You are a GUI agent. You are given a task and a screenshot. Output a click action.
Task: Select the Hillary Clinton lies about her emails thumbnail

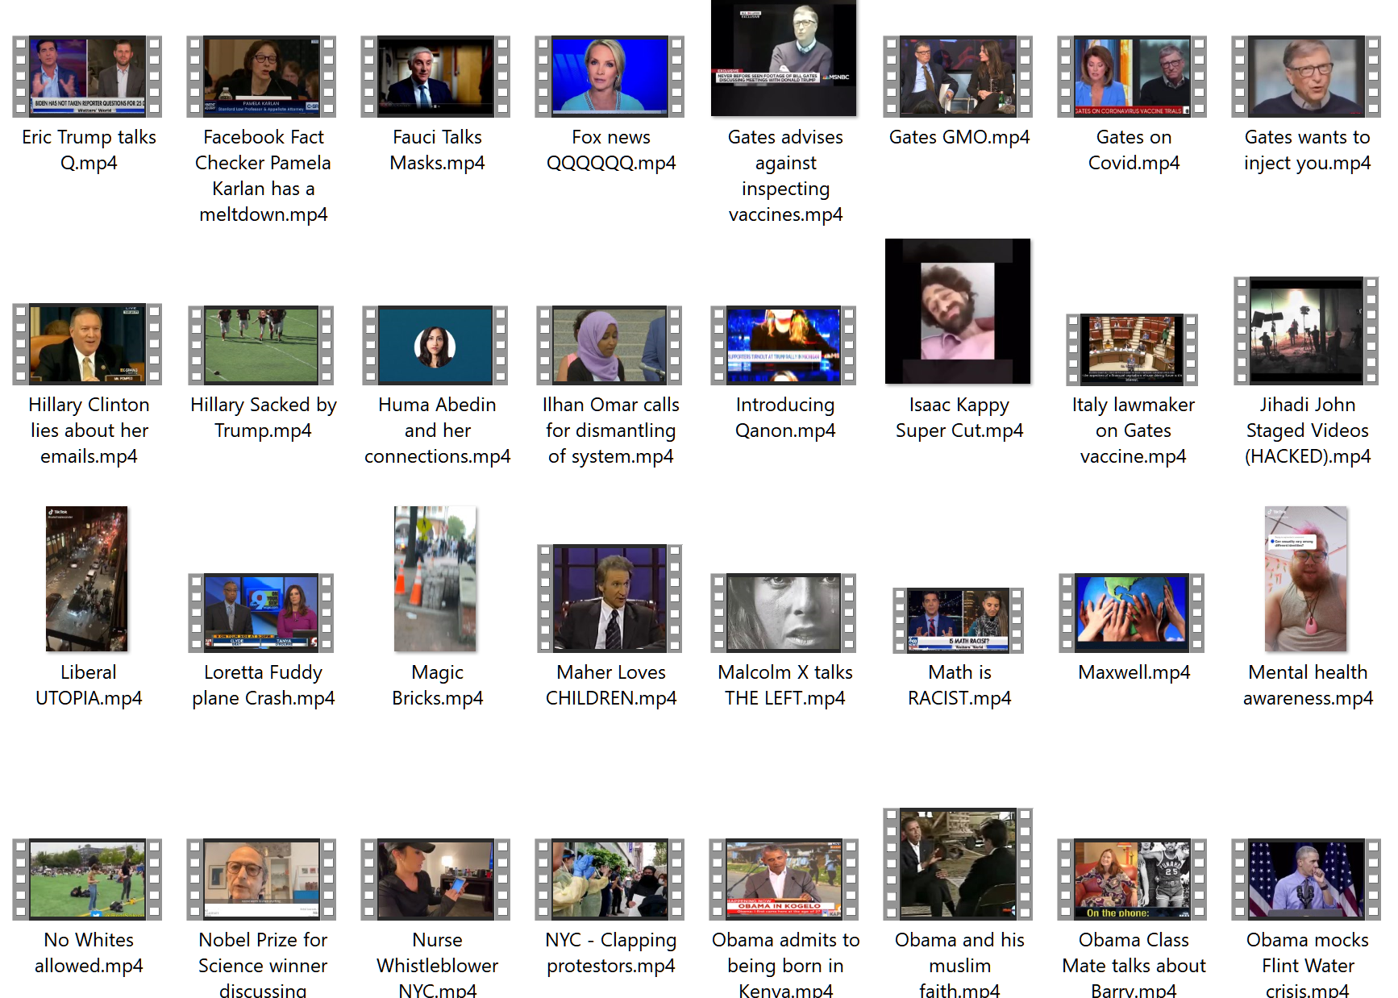(88, 344)
